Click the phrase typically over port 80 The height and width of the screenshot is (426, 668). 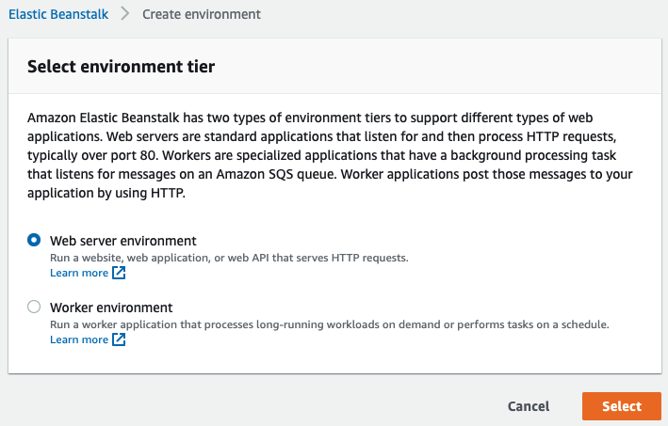click(92, 155)
